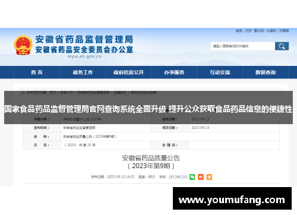Set font size to small [小]
297x215 pixels.
pyautogui.click(x=184, y=177)
